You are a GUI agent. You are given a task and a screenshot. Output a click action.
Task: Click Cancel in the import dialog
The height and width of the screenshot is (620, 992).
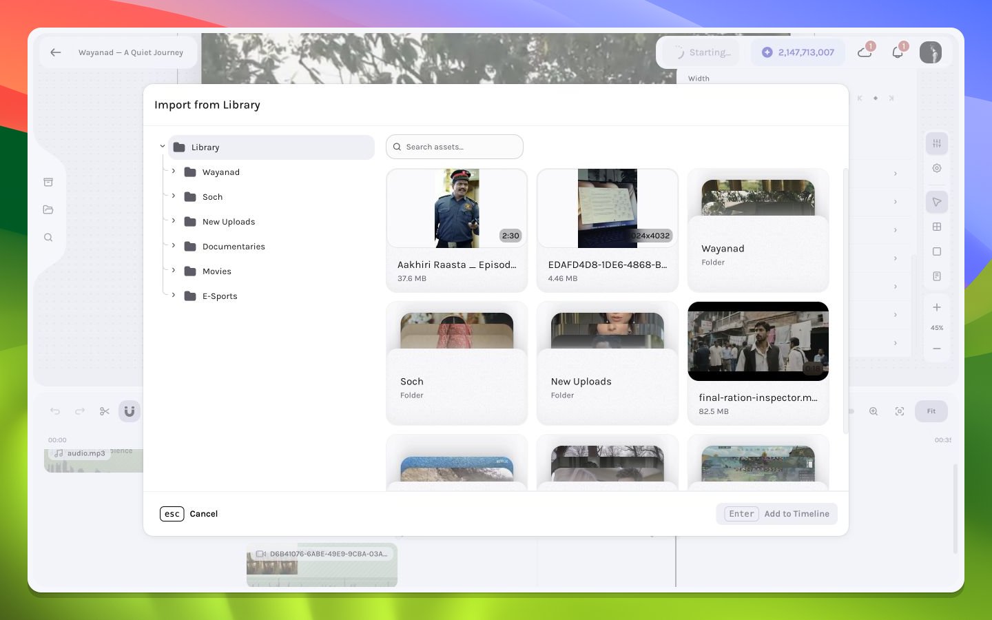click(189, 514)
